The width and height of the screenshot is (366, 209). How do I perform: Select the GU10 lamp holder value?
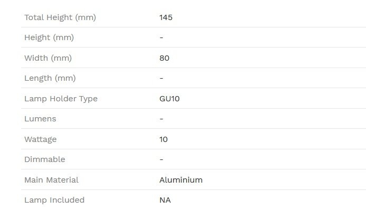point(169,99)
